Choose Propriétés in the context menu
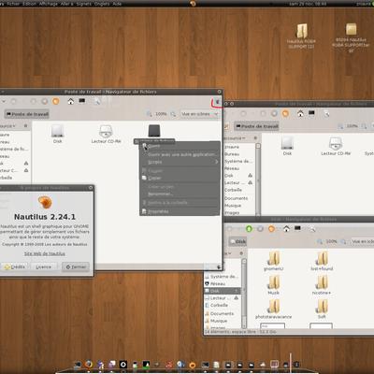374x374 pixels. pos(180,211)
